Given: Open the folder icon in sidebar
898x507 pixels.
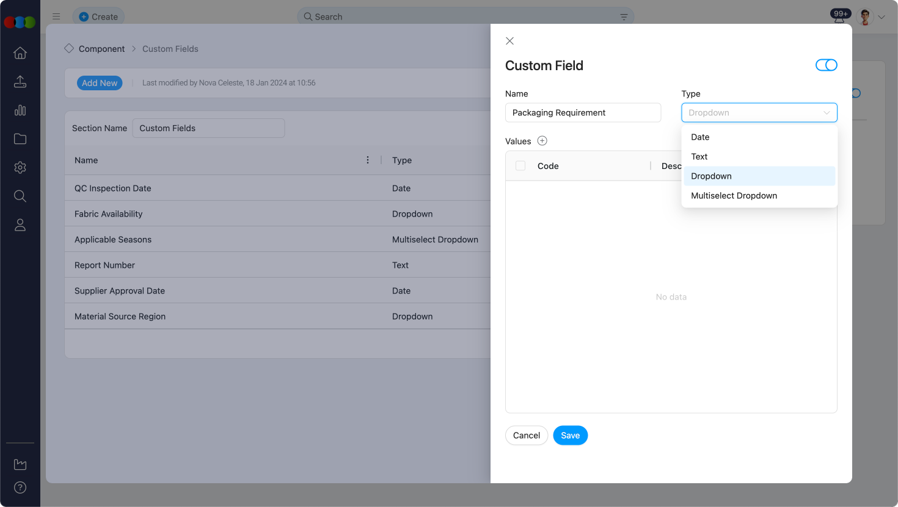Looking at the screenshot, I should pos(20,139).
